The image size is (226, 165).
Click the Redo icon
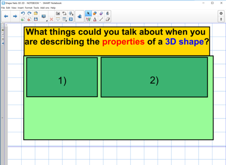click(29, 14)
